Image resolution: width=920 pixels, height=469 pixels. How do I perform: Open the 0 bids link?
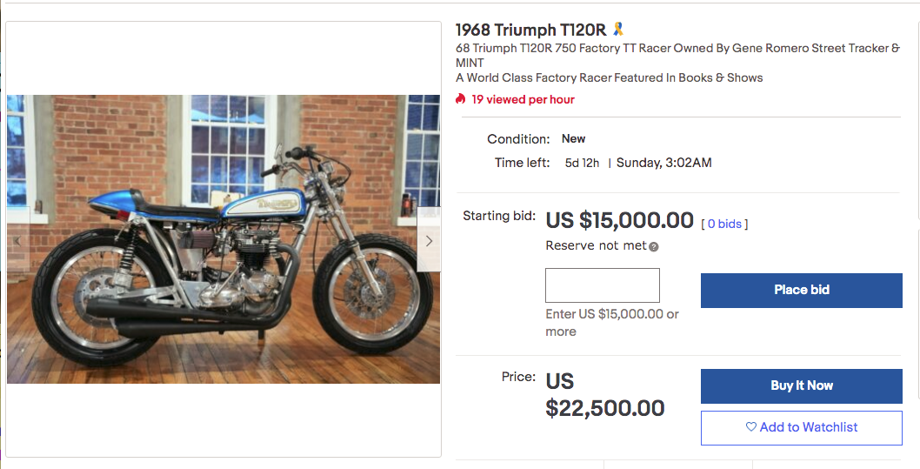(x=724, y=224)
